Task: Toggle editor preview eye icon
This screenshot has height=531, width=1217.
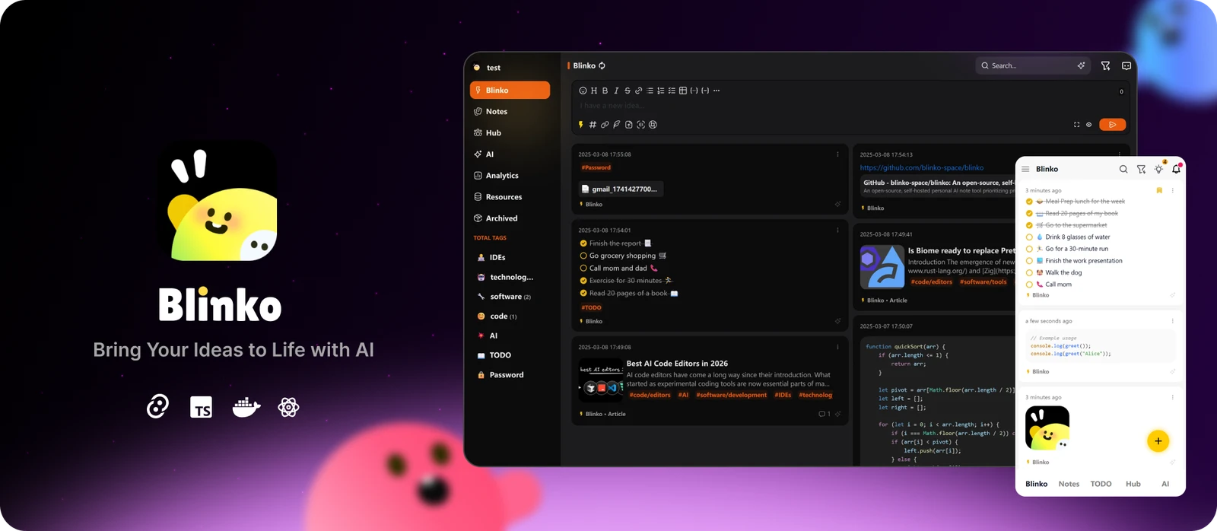Action: (1088, 125)
